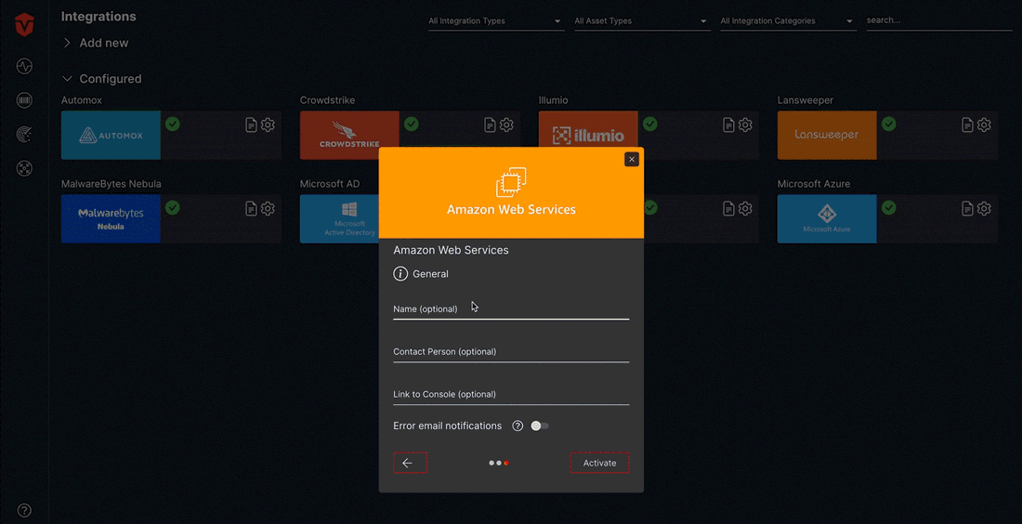The width and height of the screenshot is (1022, 524).
Task: Open Automox integration log document icon
Action: pyautogui.click(x=251, y=125)
